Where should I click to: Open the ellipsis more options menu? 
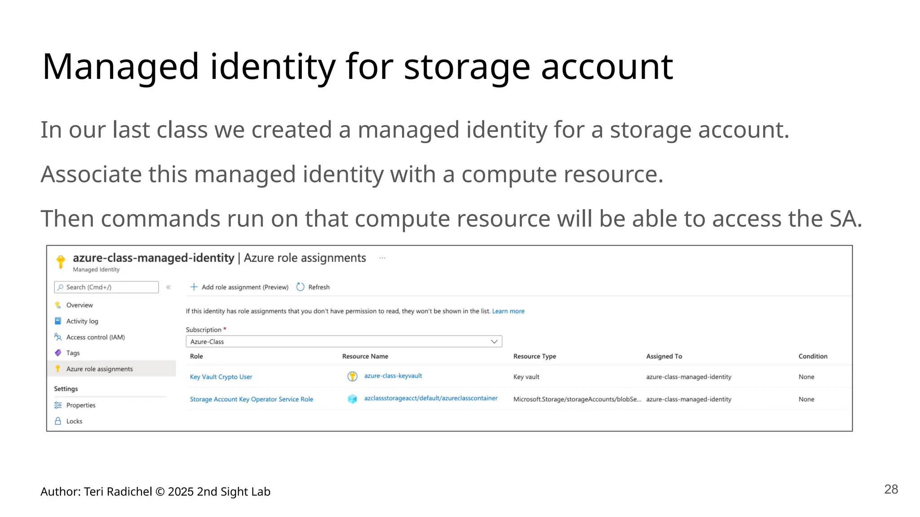[382, 258]
